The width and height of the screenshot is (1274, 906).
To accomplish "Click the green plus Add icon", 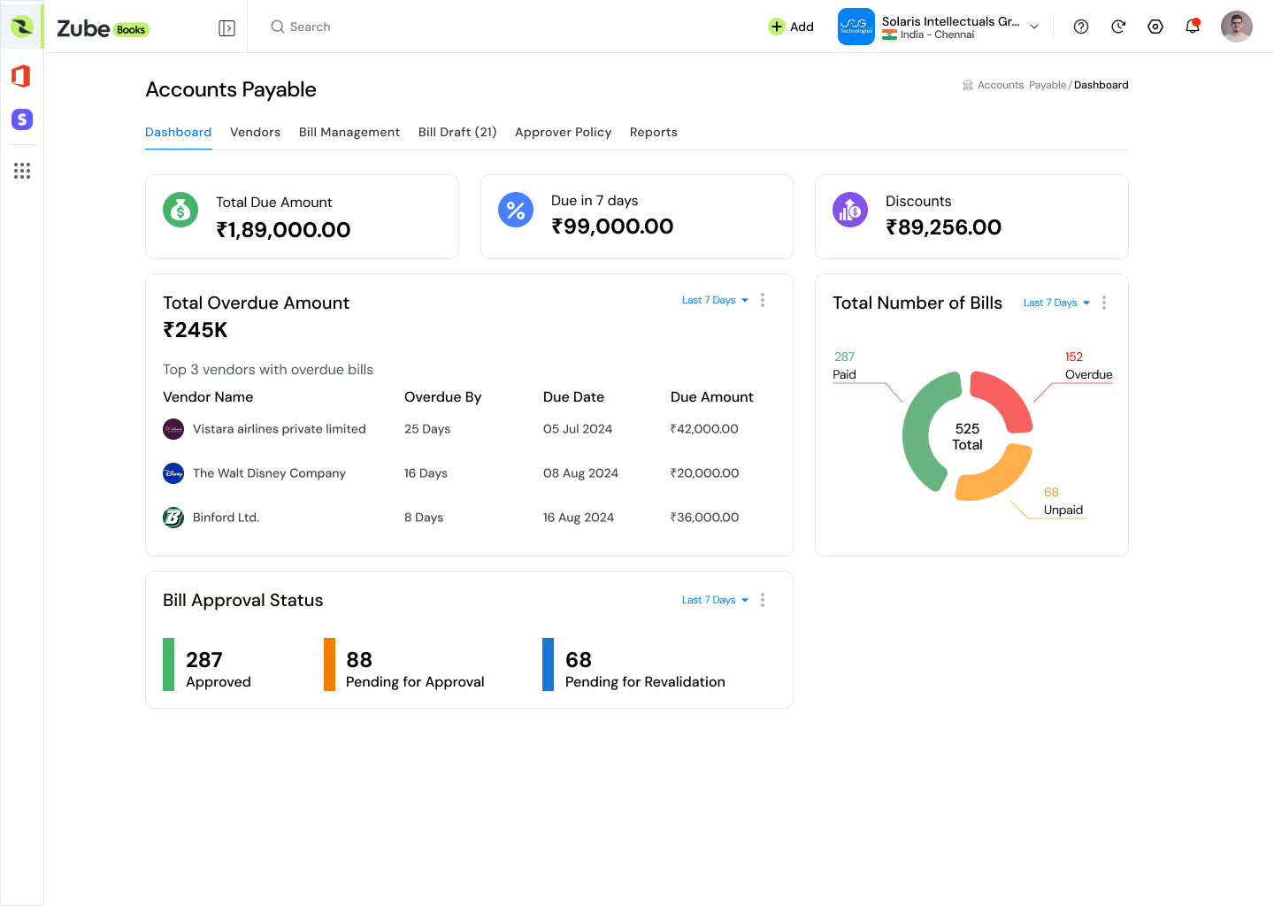I will pos(777,27).
